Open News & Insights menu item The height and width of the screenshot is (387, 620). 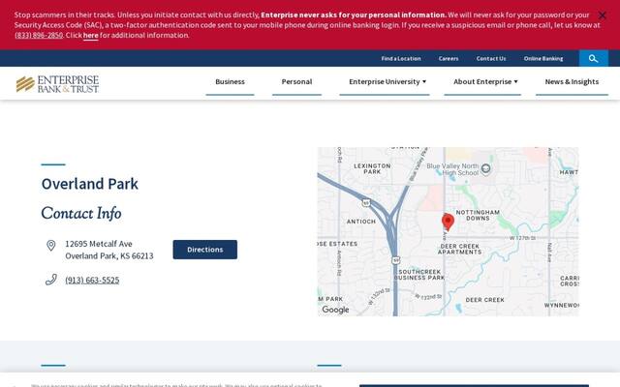coord(572,81)
